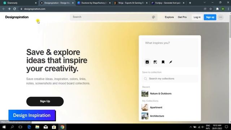
Task: Click the Architecture collection thumbnail
Action: click(145, 116)
